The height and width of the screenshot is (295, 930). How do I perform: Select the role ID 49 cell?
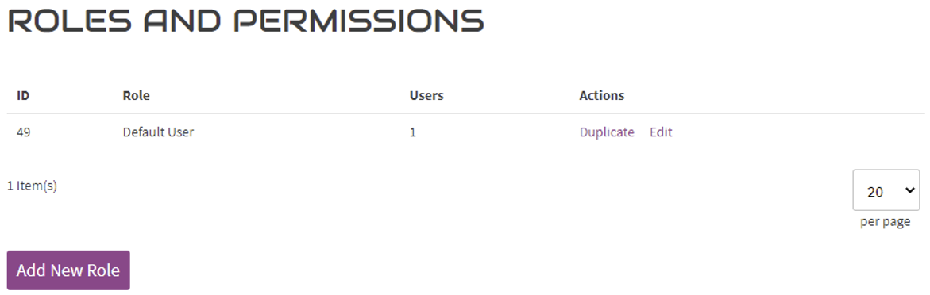(x=24, y=132)
